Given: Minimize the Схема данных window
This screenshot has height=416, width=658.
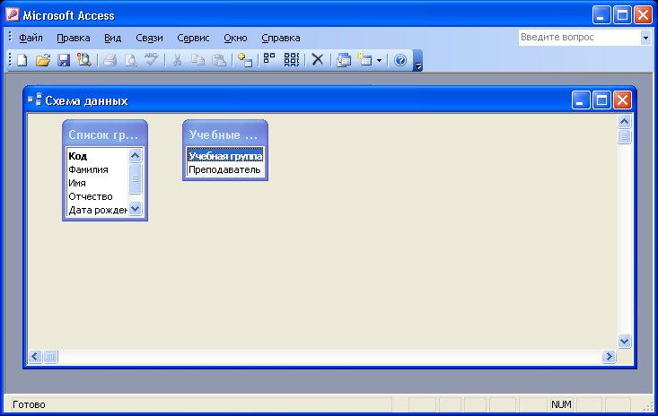Looking at the screenshot, I should (x=581, y=100).
